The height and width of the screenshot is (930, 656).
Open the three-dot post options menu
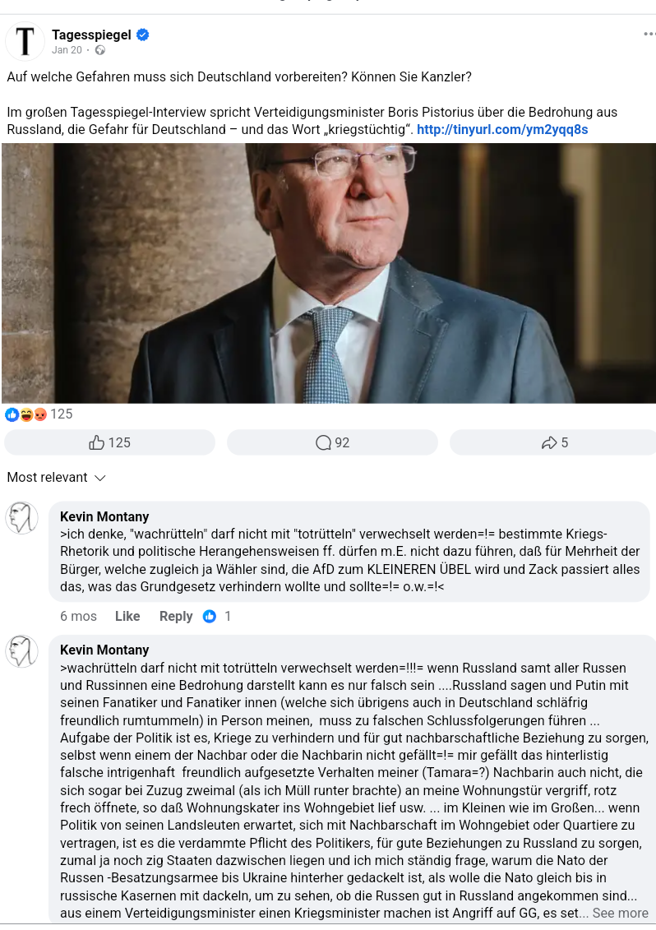pyautogui.click(x=649, y=35)
